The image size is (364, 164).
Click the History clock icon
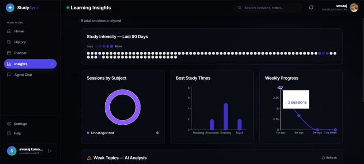9,42
